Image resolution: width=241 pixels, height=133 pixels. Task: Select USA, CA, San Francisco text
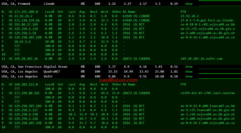point(21,67)
